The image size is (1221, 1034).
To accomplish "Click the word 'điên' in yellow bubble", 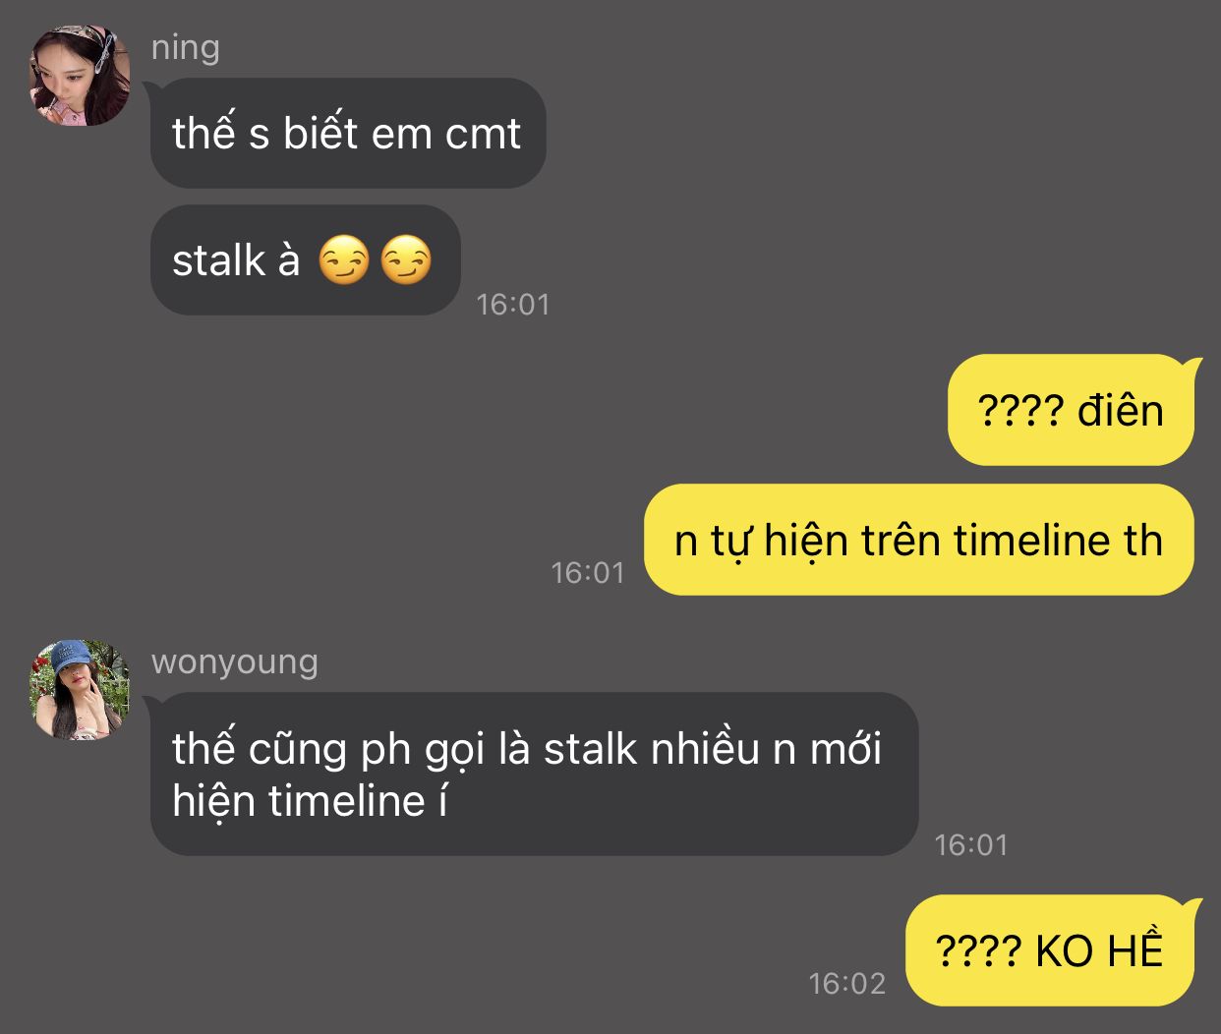I will tap(1121, 411).
